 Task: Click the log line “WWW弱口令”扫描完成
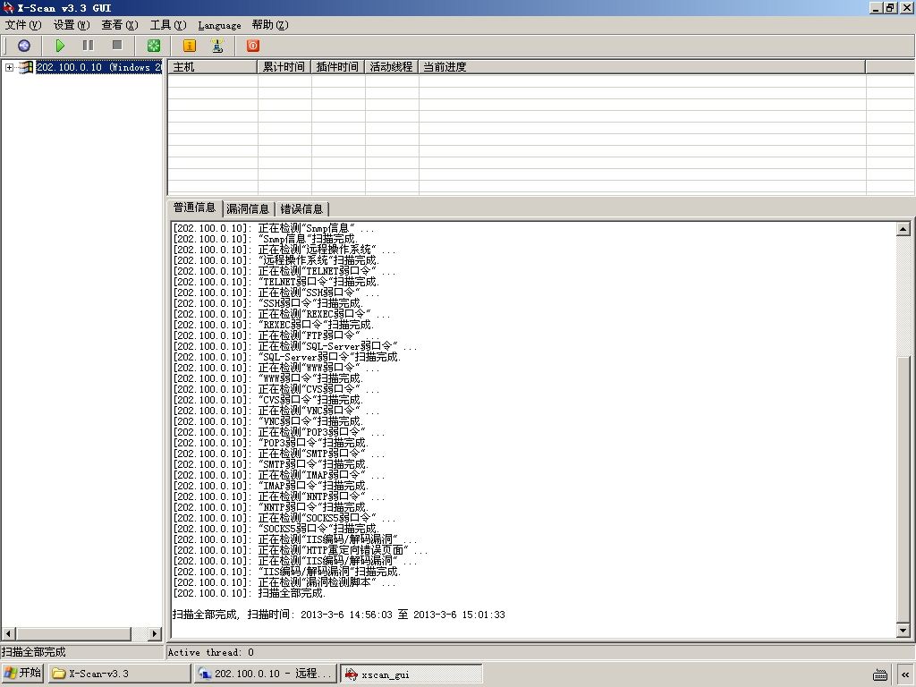267,378
